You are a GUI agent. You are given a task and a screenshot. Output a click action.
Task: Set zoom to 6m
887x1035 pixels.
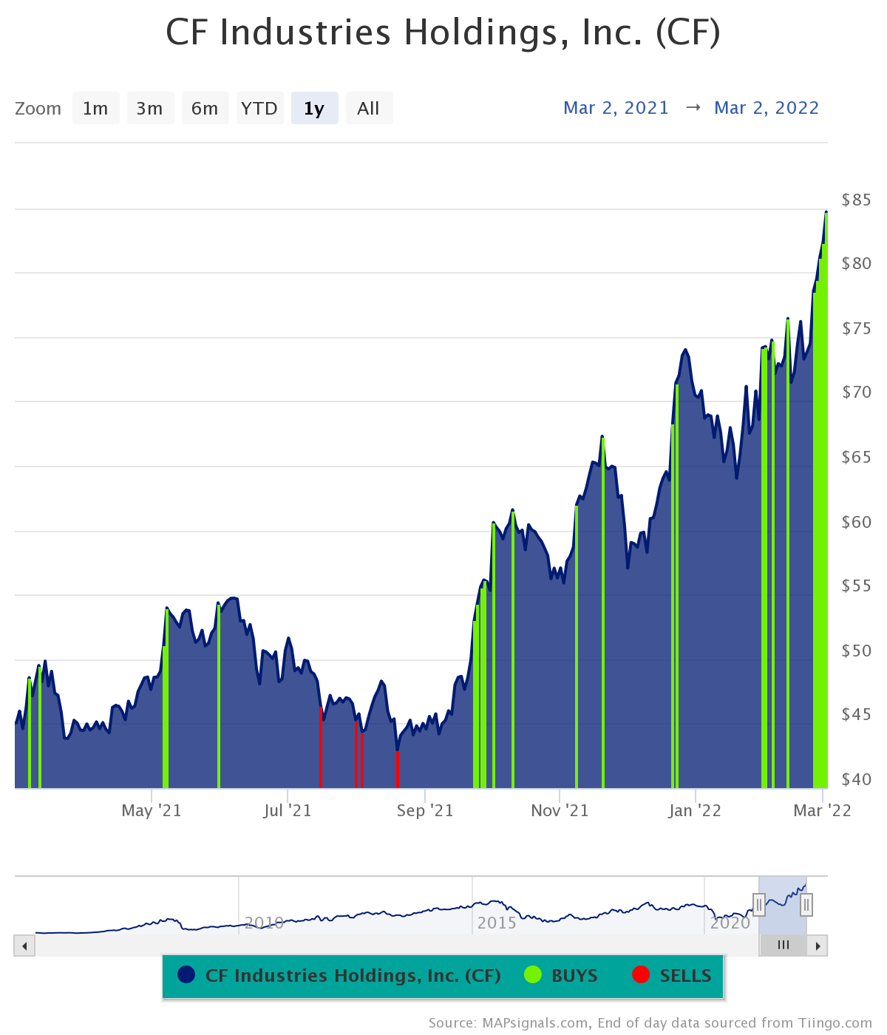(205, 109)
